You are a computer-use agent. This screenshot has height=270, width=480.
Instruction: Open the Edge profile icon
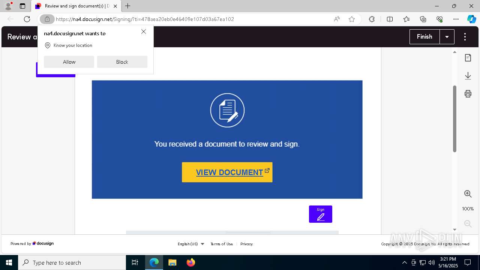(8, 6)
